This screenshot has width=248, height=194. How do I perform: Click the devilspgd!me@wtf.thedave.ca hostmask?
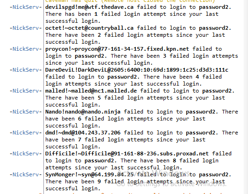[x=89, y=7]
